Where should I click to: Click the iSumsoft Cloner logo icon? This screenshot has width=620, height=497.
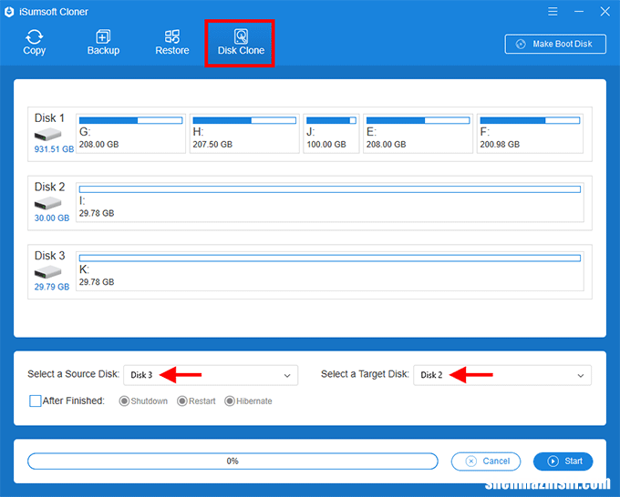[x=9, y=12]
